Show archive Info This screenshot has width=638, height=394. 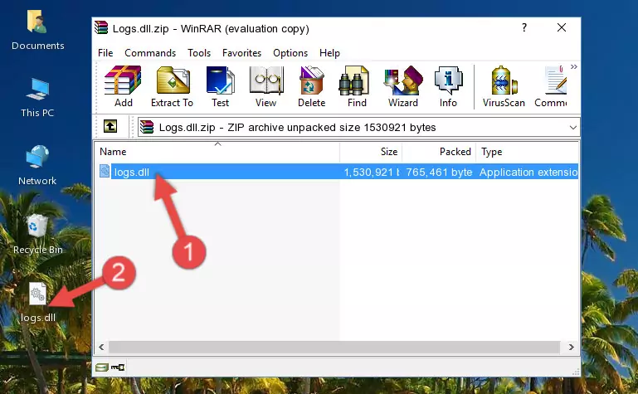(x=448, y=86)
